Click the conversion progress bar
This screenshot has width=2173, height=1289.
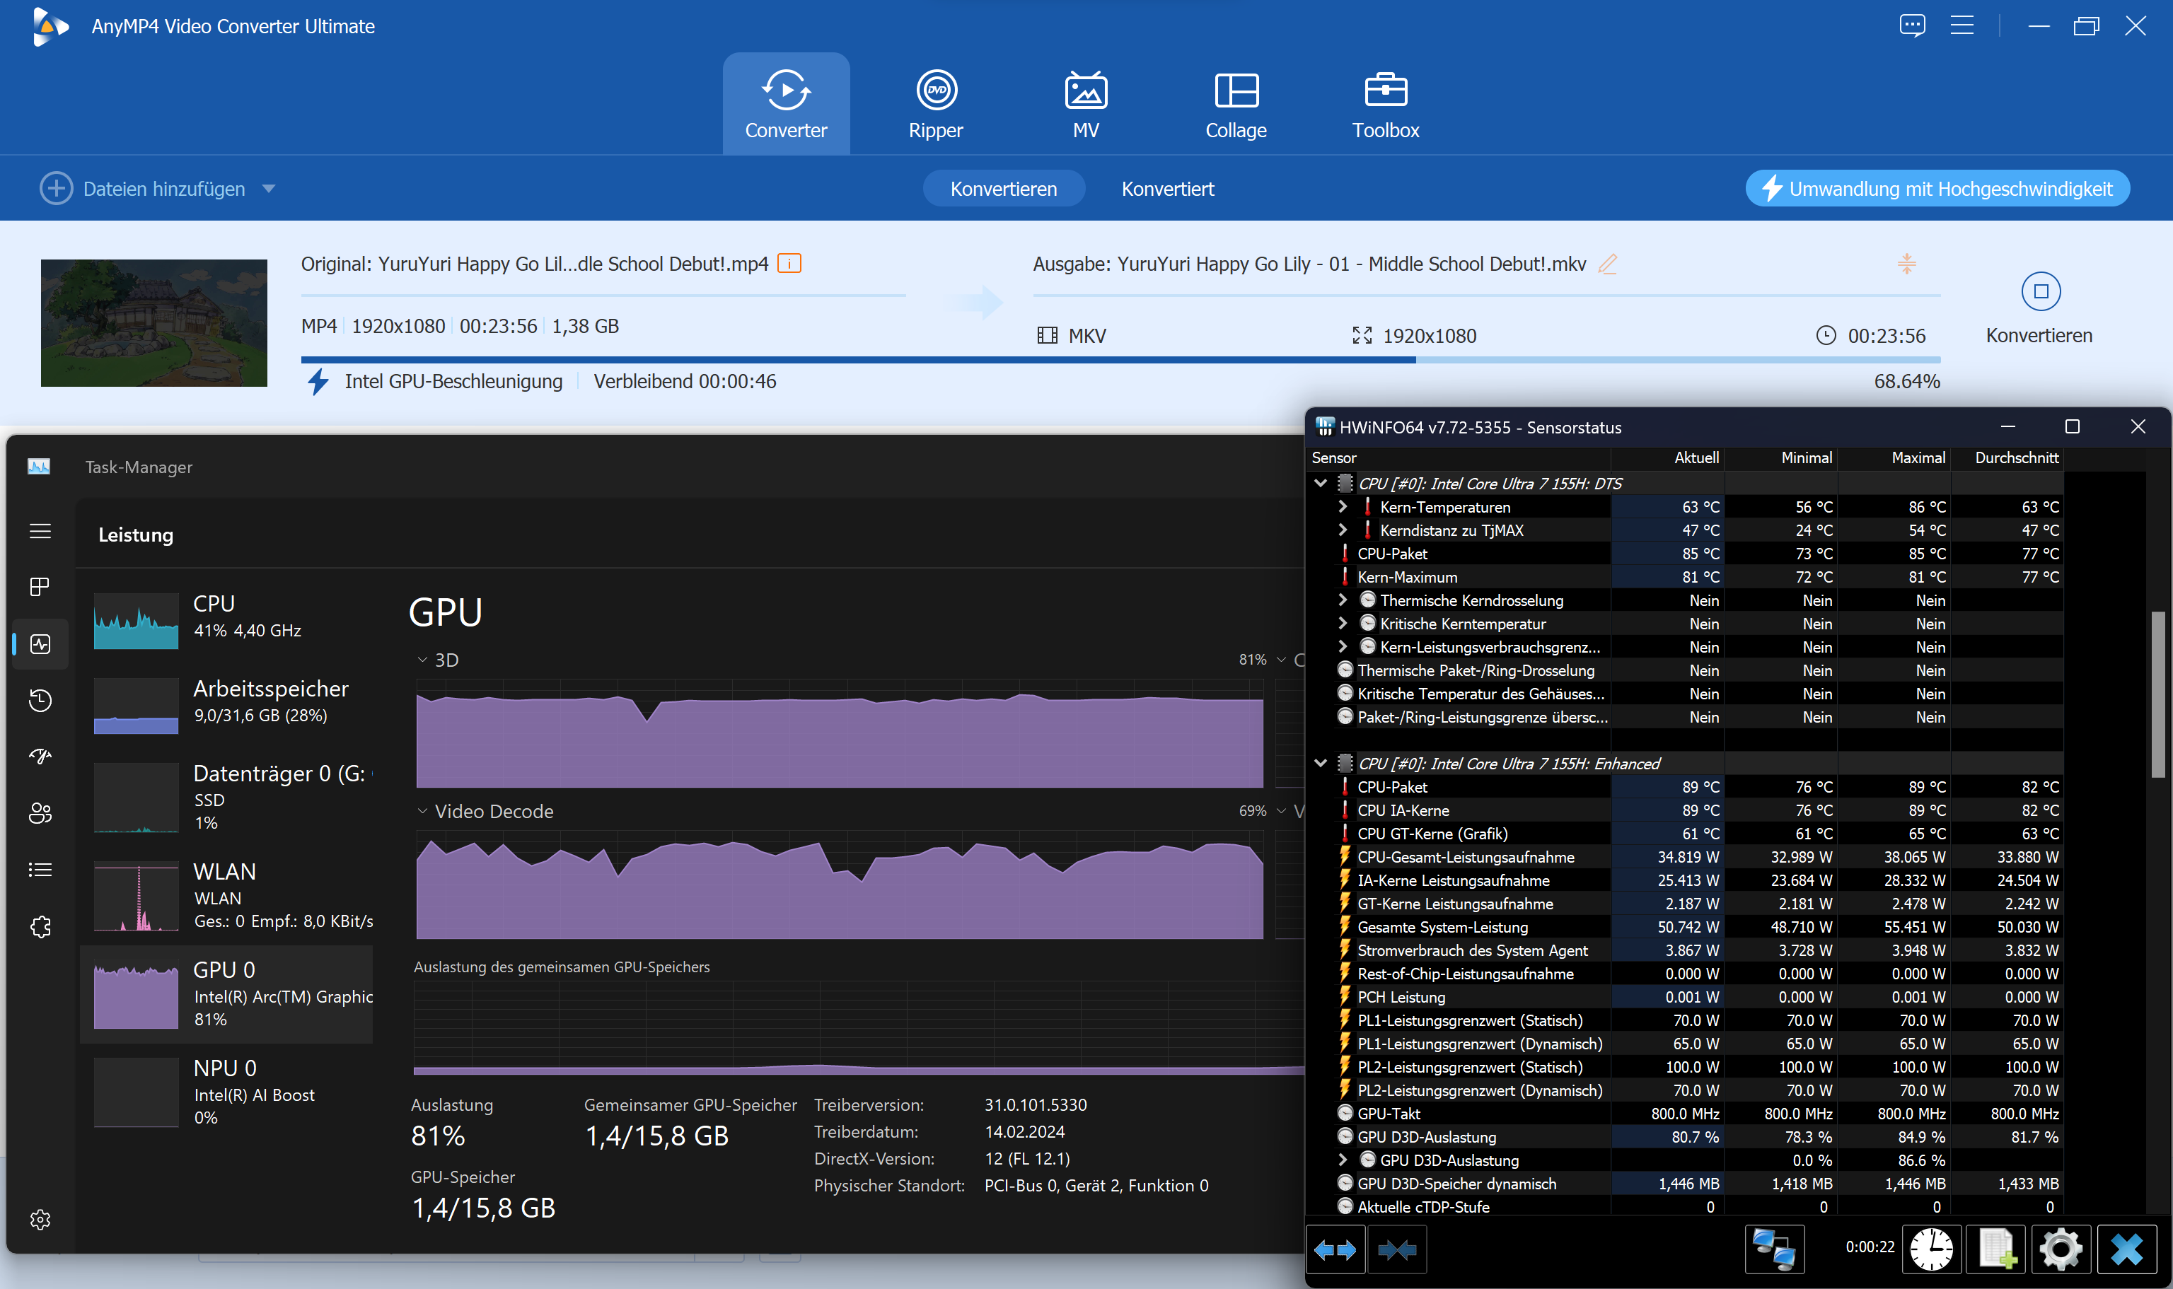pos(1121,360)
